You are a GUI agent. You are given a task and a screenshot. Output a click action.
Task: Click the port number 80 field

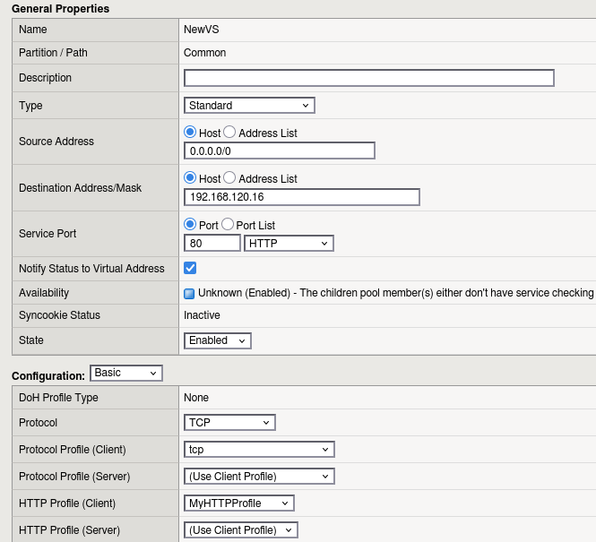point(212,243)
